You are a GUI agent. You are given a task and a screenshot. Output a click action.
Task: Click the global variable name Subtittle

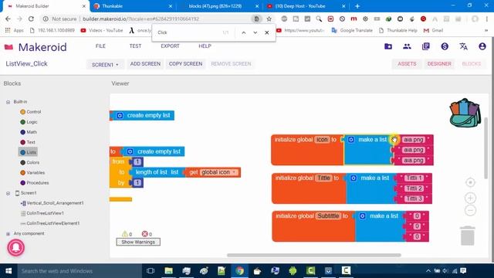328,216
